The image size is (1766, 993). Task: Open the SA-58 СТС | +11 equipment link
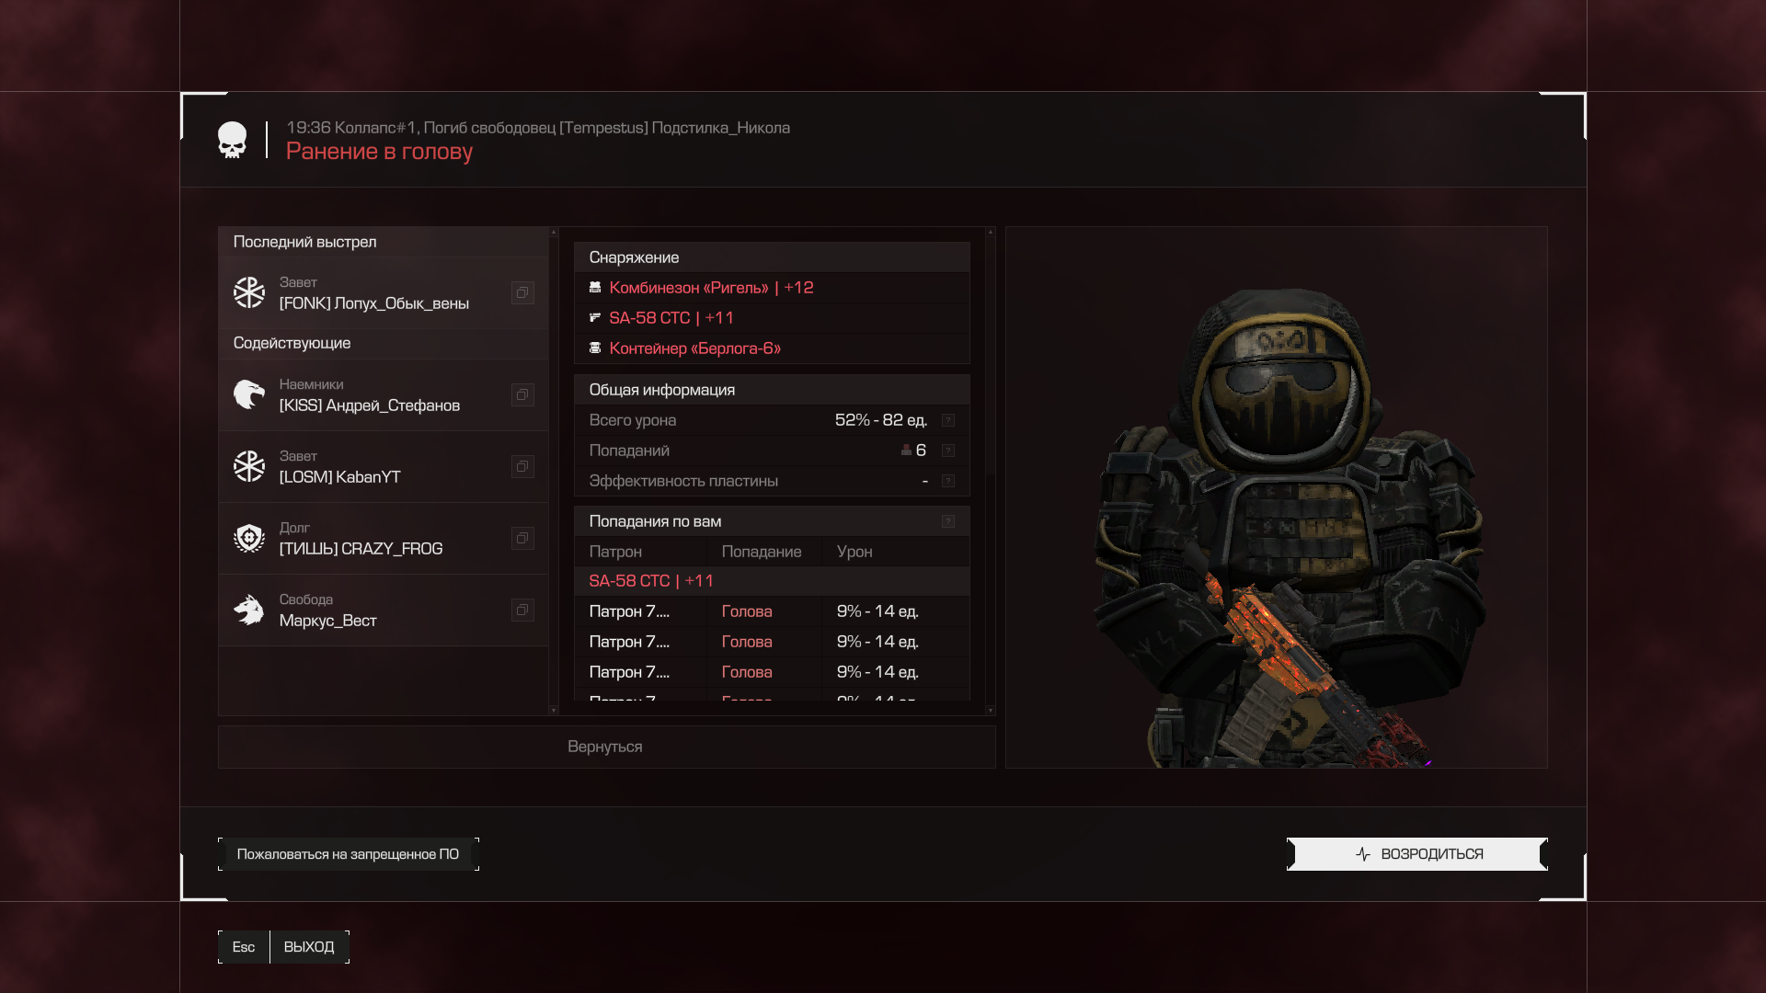click(x=671, y=318)
